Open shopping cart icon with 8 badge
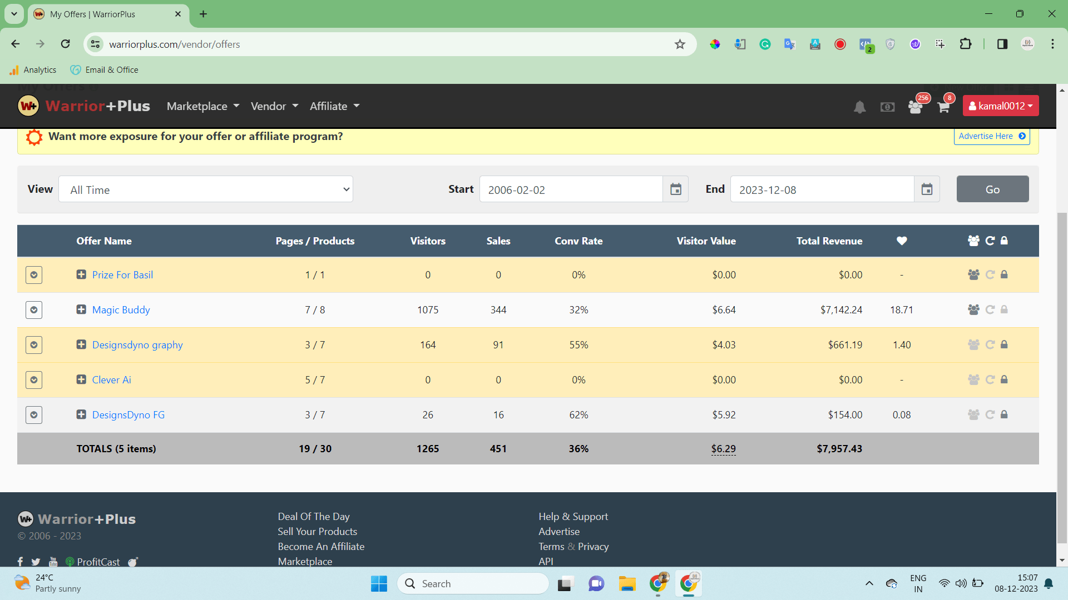This screenshot has width=1068, height=600. [943, 107]
